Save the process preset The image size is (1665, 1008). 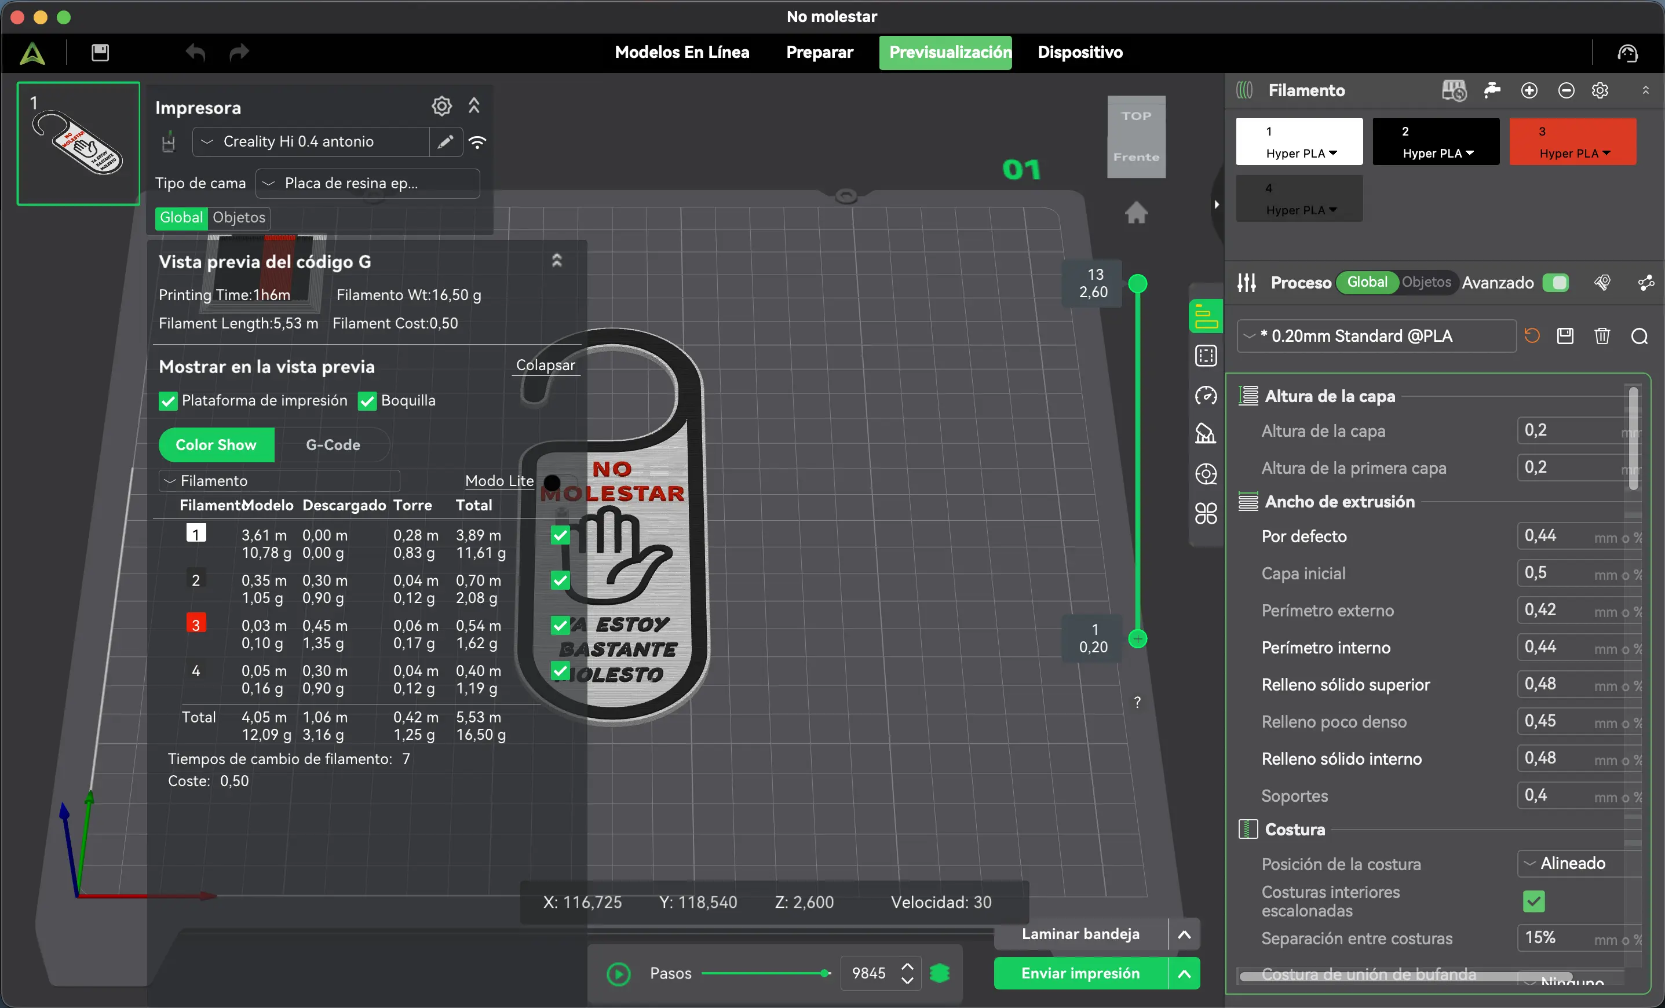tap(1565, 336)
